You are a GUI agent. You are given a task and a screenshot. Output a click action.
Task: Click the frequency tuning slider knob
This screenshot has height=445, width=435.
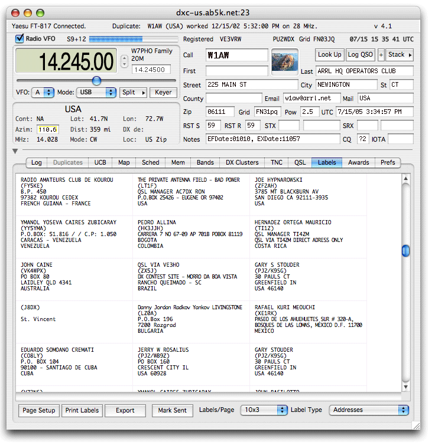(96, 80)
